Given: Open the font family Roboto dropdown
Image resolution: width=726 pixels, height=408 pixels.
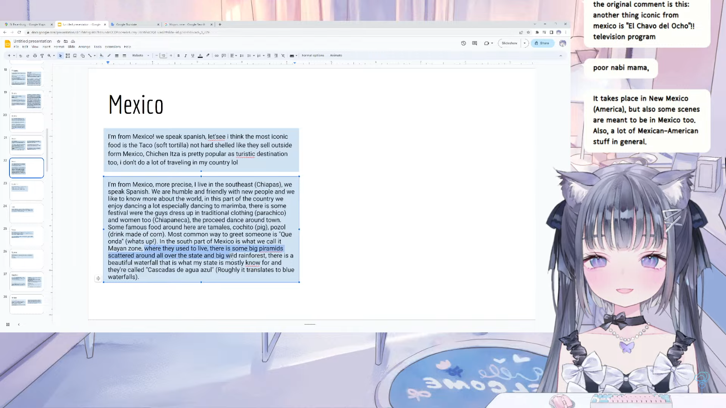Looking at the screenshot, I should (141, 55).
